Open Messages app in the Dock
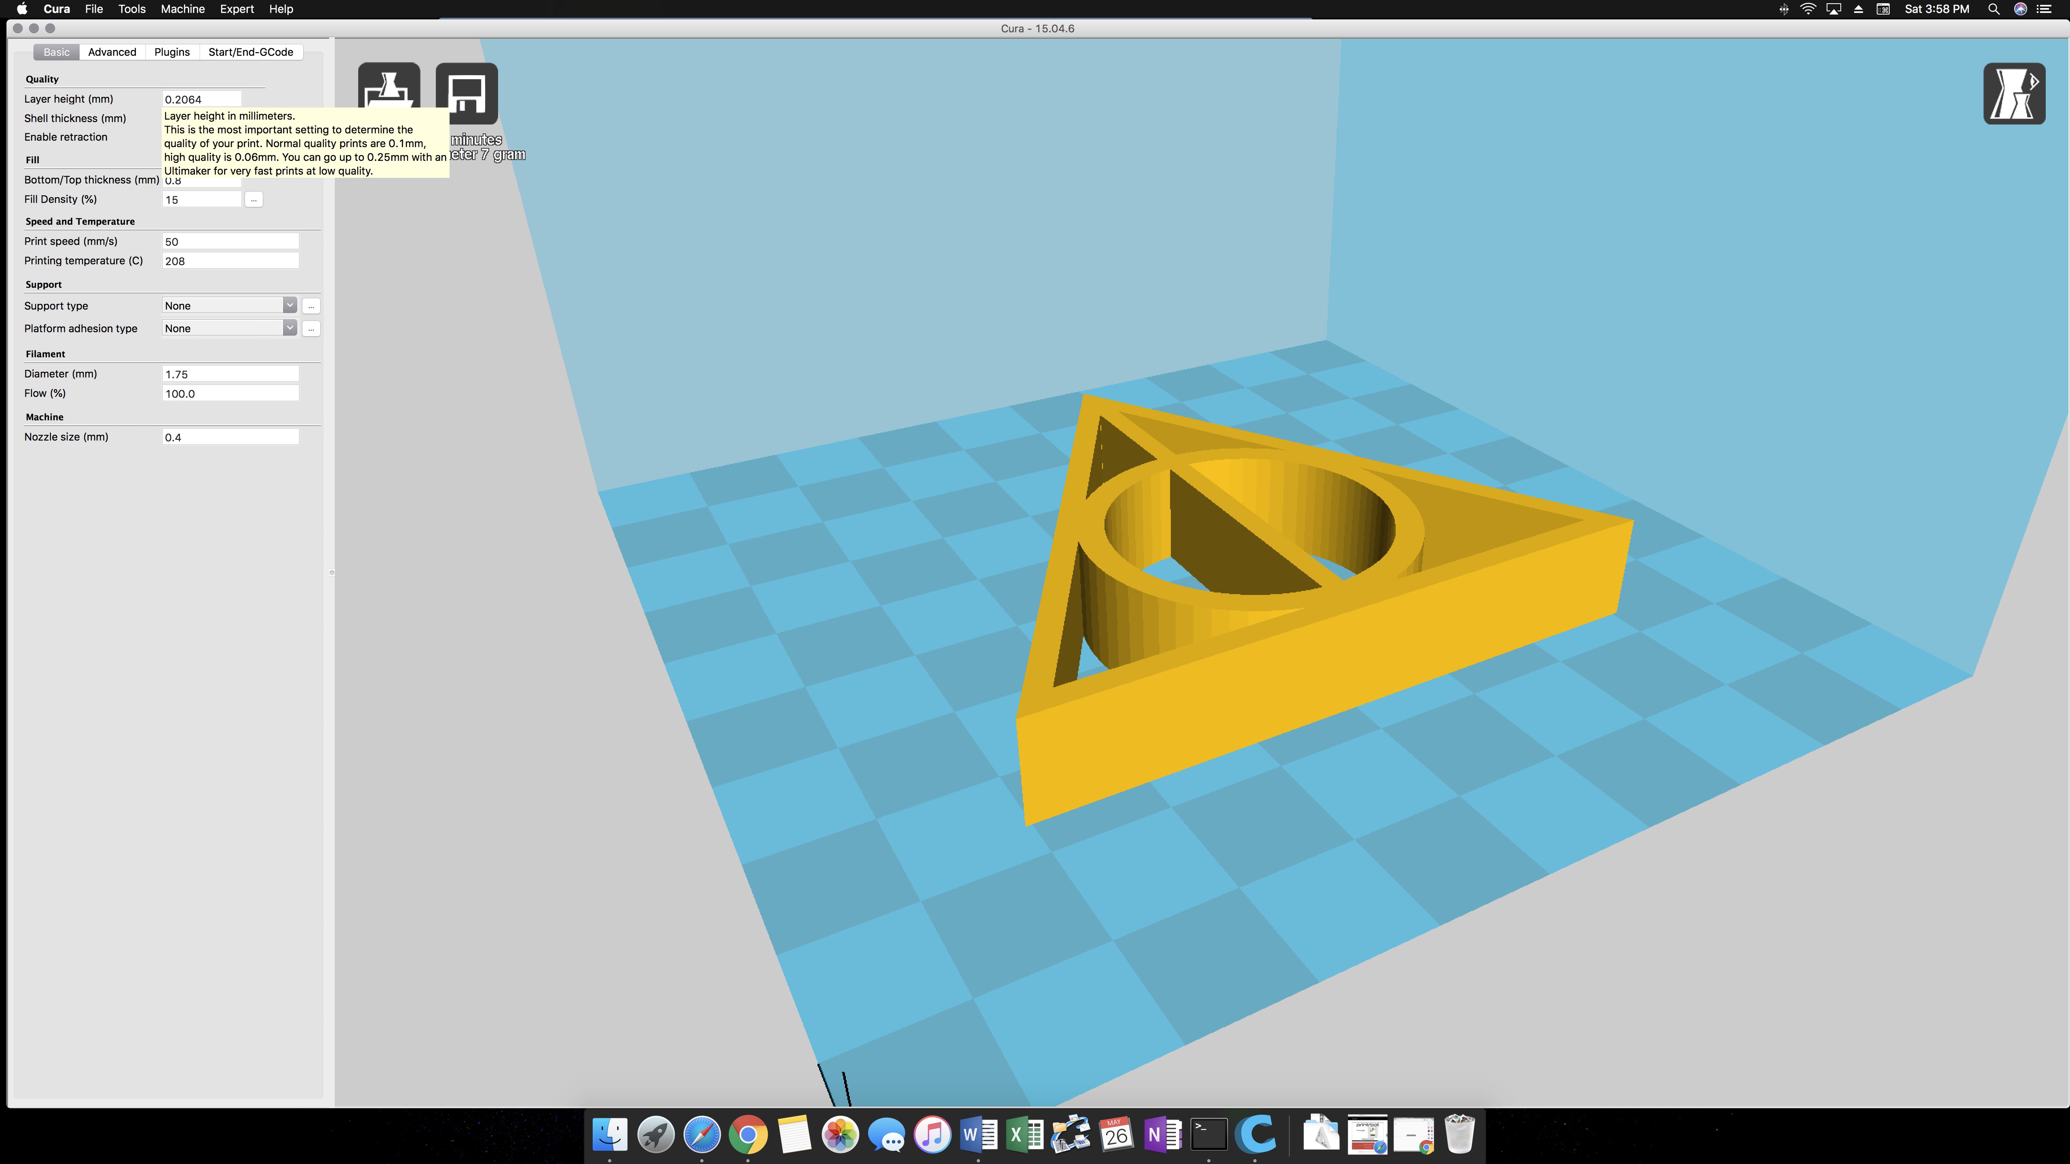Screen dimensions: 2070x1164 click(x=886, y=1134)
